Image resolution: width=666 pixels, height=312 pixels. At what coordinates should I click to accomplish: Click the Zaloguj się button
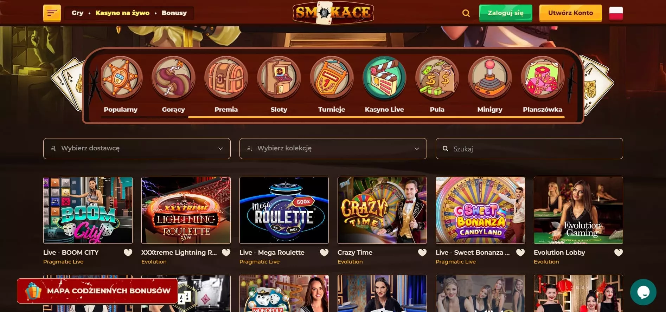click(506, 13)
